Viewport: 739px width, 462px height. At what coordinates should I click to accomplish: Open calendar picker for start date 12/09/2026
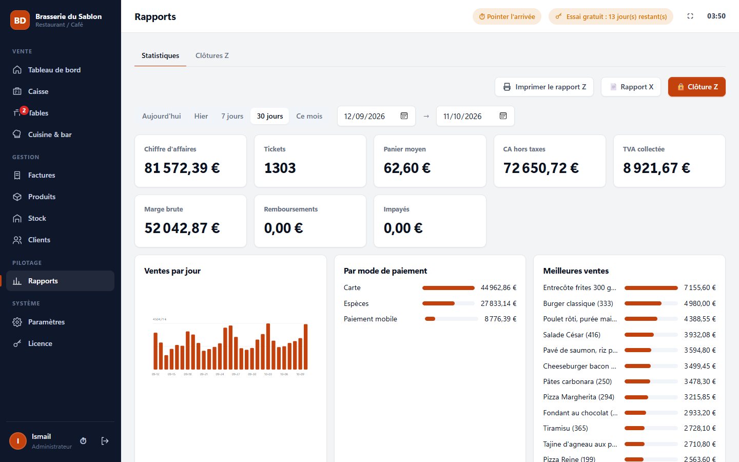tap(404, 116)
